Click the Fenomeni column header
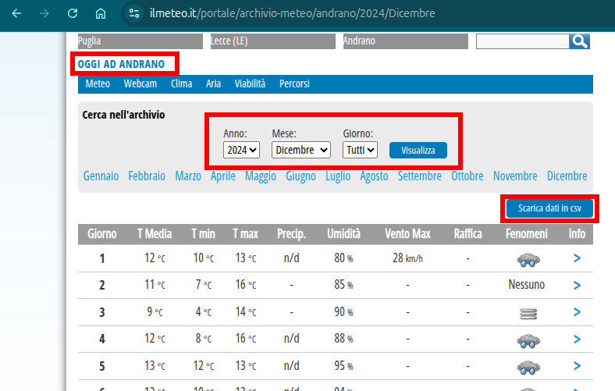The height and width of the screenshot is (391, 615). pyautogui.click(x=526, y=234)
